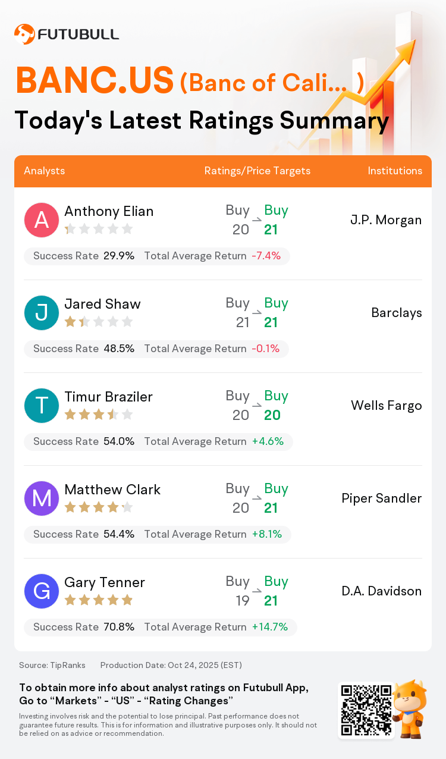Open the J.P. Morgan institution link

[x=386, y=220]
